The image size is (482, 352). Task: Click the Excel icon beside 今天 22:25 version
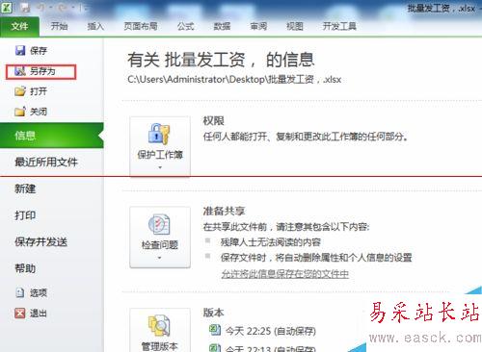[215, 330]
